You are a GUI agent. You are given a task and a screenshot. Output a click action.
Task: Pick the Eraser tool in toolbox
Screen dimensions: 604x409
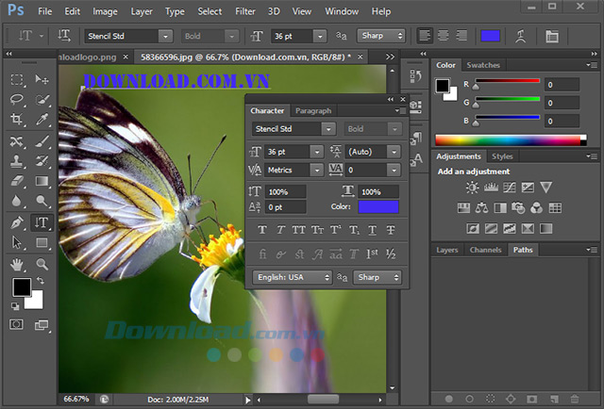click(x=17, y=181)
